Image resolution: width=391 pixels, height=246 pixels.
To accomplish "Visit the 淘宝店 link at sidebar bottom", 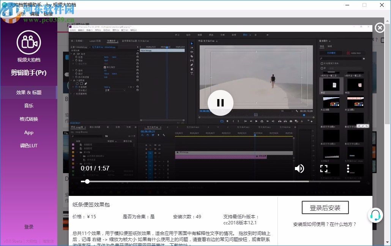I will point(48,241).
